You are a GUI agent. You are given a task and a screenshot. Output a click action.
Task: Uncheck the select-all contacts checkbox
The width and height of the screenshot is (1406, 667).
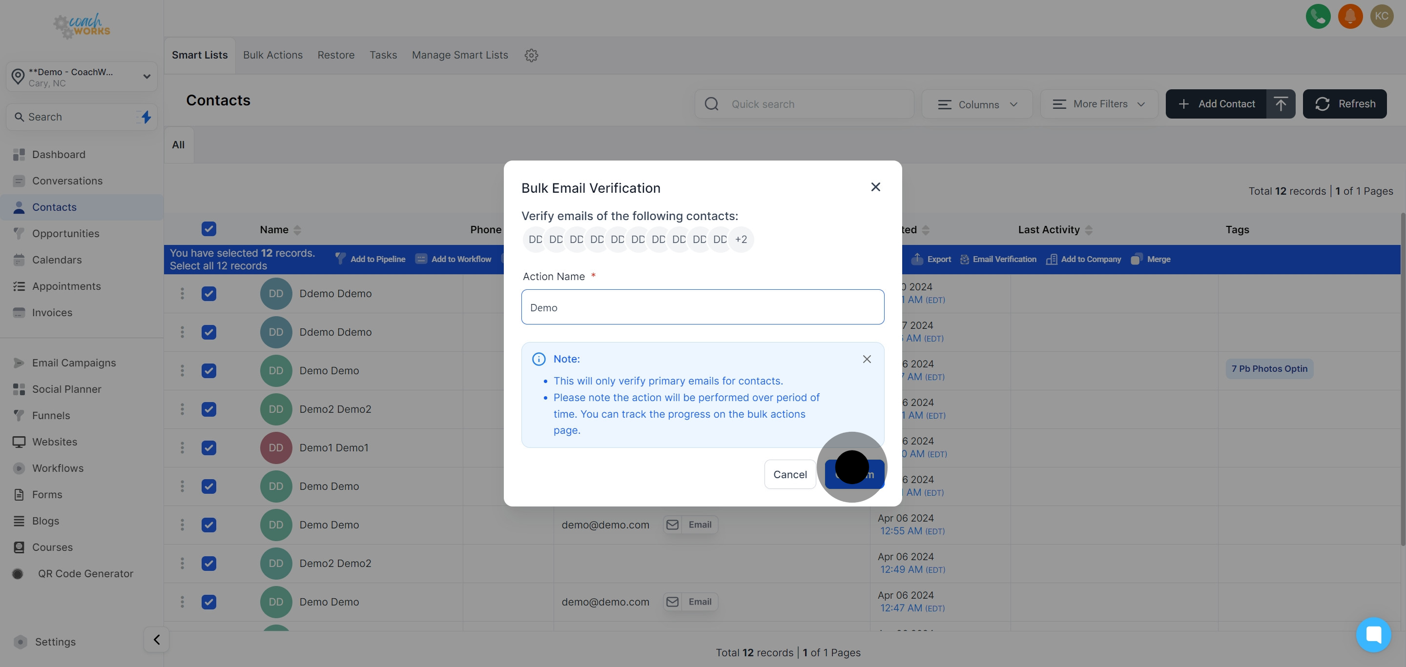209,229
